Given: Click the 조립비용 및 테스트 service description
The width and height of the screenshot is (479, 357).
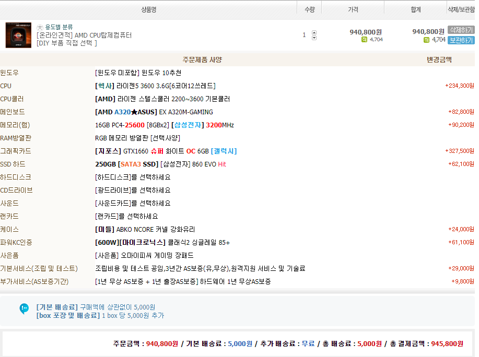Looking at the screenshot, I should [200, 268].
